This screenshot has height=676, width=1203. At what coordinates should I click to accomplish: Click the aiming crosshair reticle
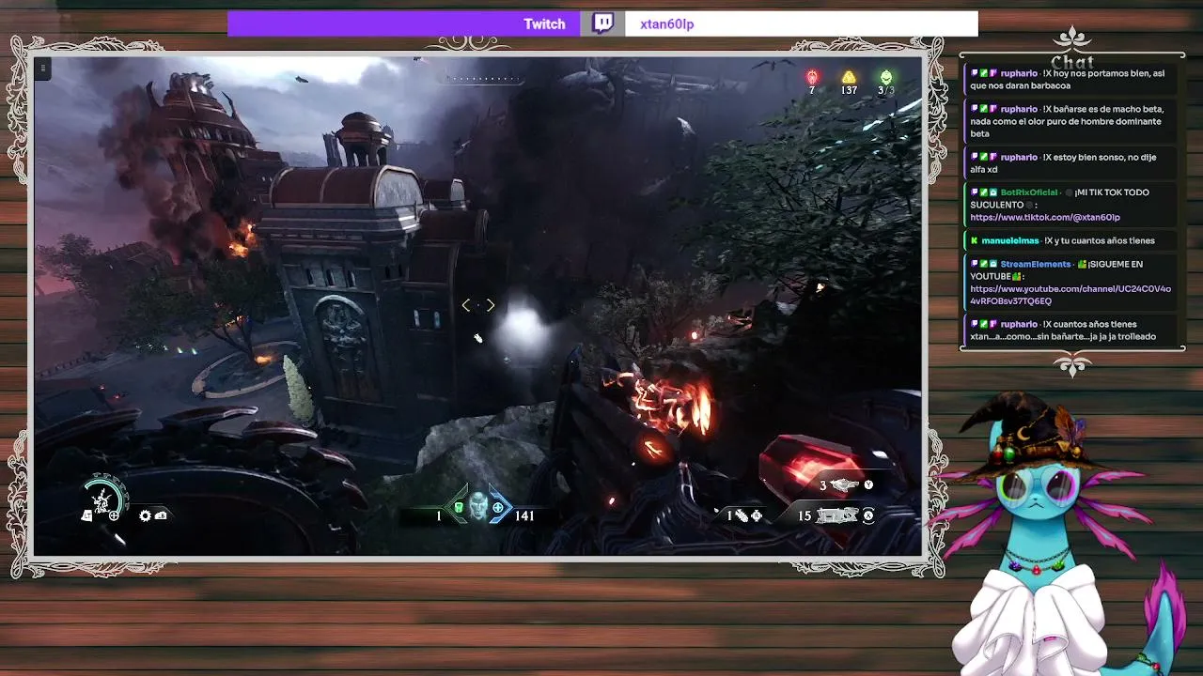pos(477,305)
